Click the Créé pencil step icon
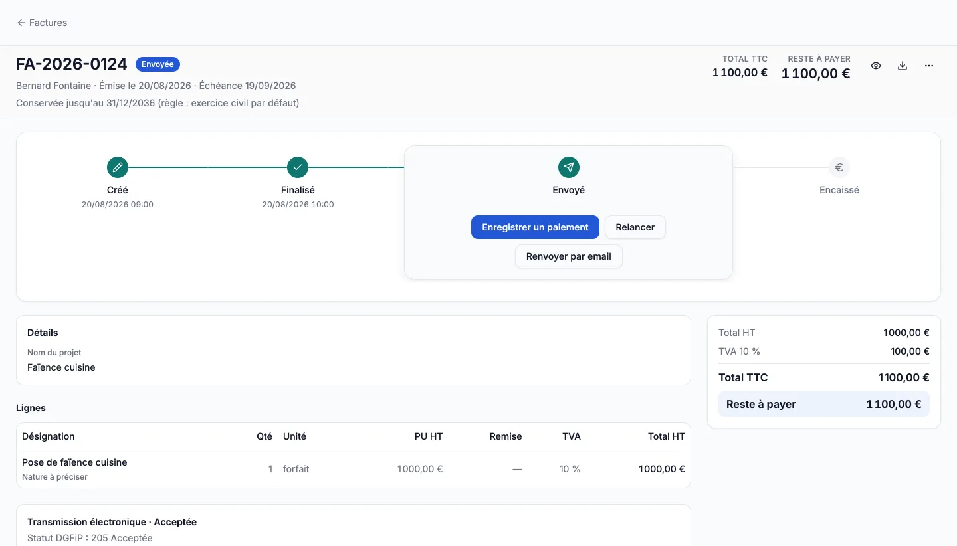The height and width of the screenshot is (546, 957). pos(118,167)
